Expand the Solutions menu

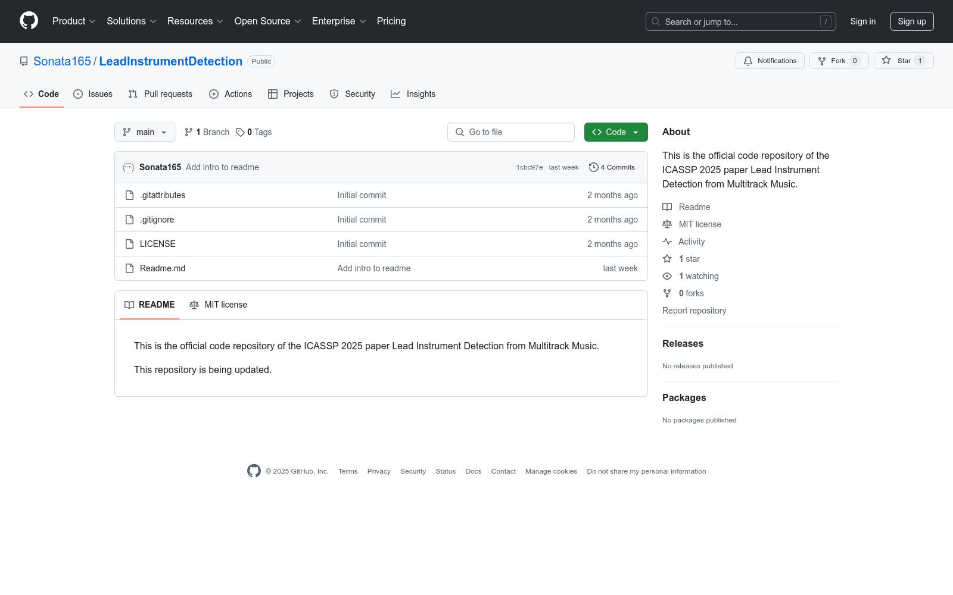[x=132, y=21]
